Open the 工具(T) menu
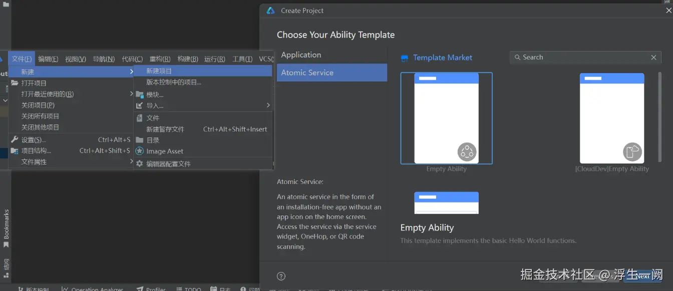The height and width of the screenshot is (291, 673). [242, 59]
